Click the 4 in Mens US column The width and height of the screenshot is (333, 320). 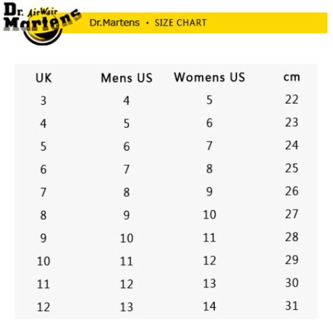click(127, 101)
